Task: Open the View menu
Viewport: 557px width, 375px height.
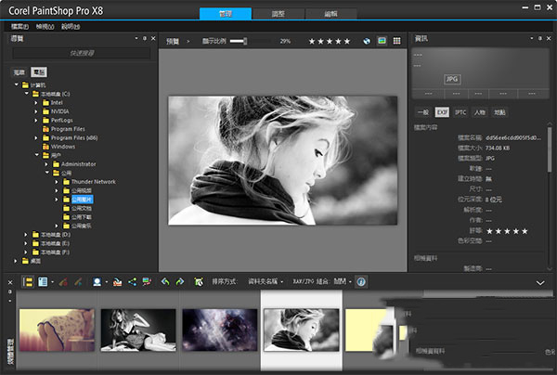Action: [45, 26]
